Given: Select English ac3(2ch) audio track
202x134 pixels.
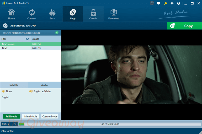Looking at the screenshot, I should tap(42, 91).
